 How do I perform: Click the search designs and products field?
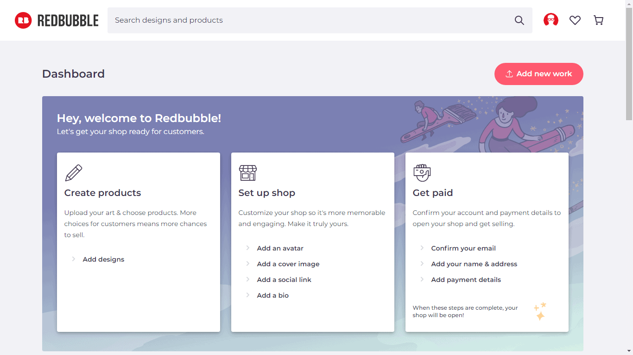click(x=320, y=20)
